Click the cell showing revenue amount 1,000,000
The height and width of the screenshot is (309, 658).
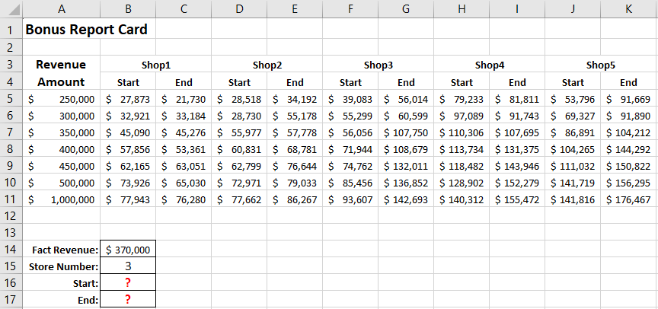click(x=61, y=199)
